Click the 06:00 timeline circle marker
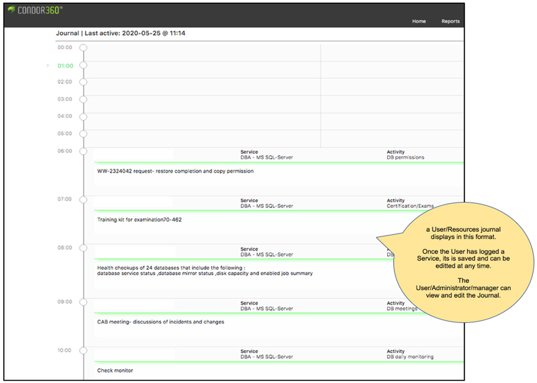 (83, 151)
